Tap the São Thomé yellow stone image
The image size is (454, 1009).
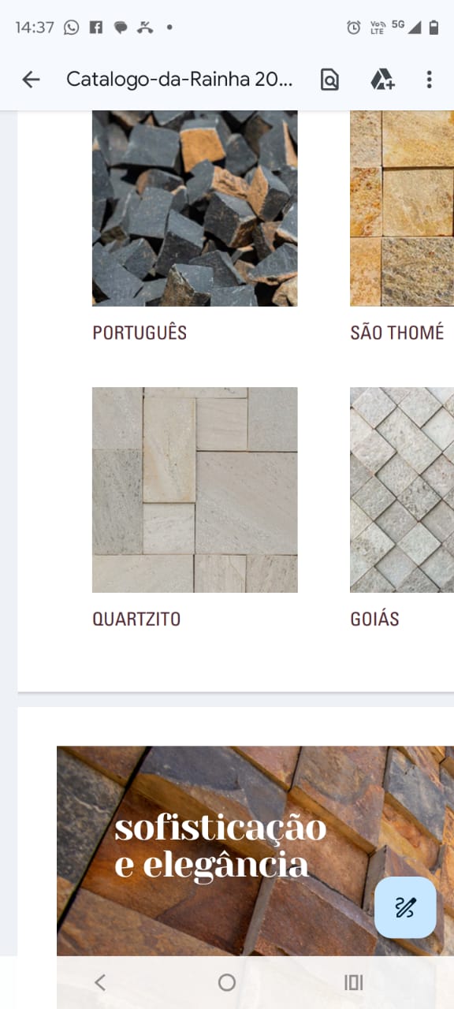tap(402, 208)
